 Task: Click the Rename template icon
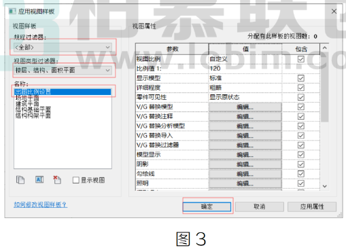pos(39,180)
